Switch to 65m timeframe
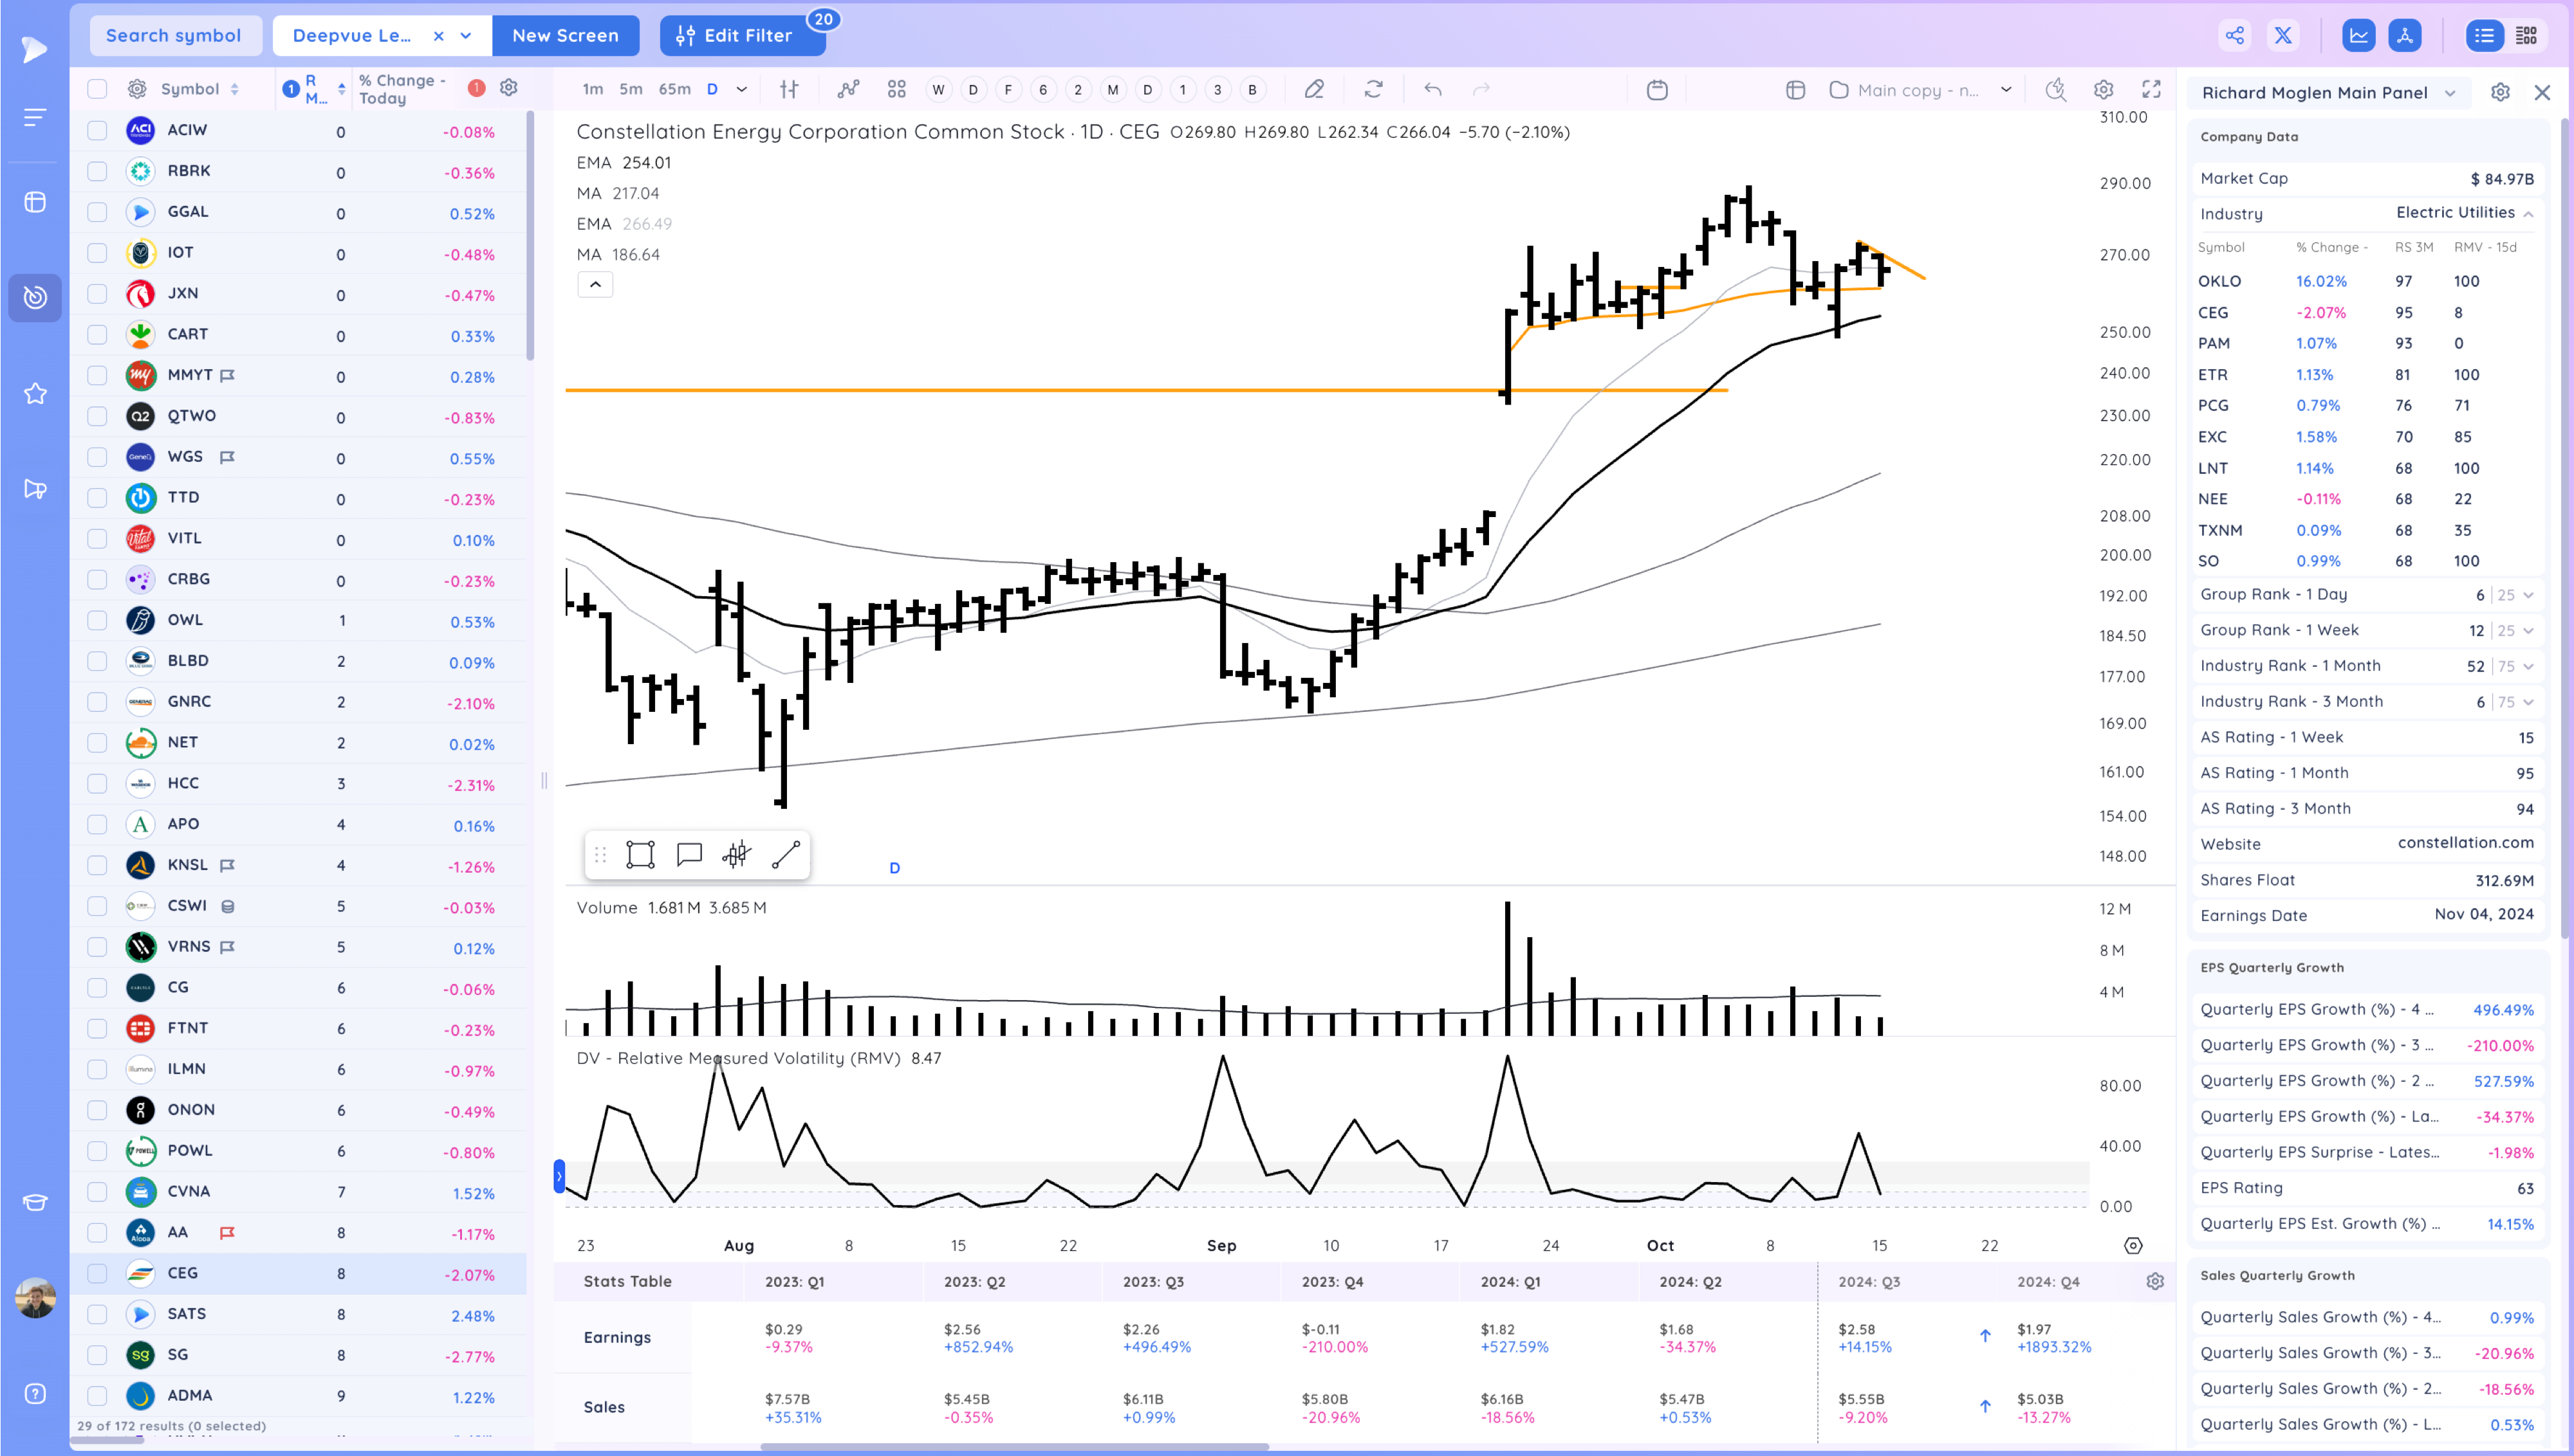The width and height of the screenshot is (2574, 1456). pos(674,89)
